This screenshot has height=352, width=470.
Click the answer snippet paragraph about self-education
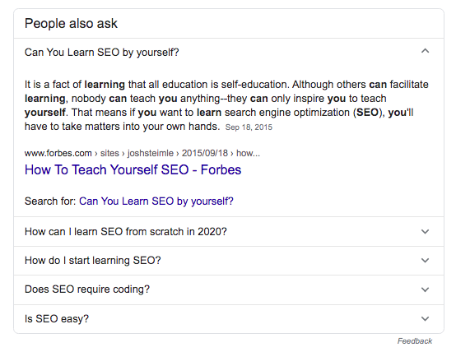click(x=226, y=105)
